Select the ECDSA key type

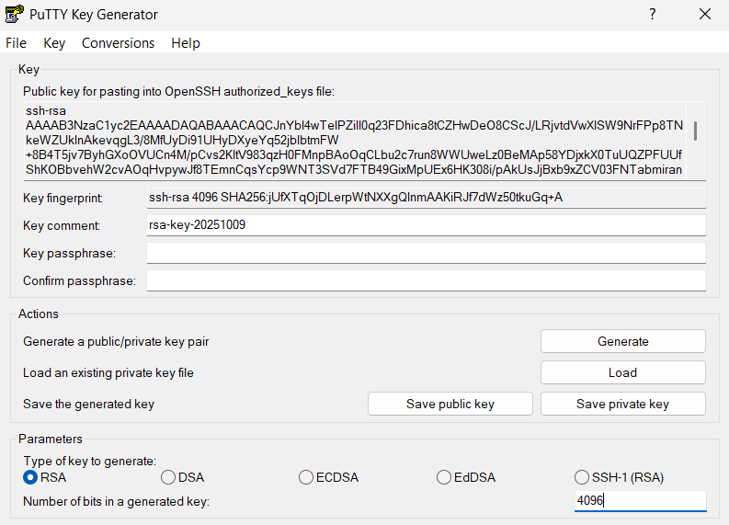coord(329,477)
